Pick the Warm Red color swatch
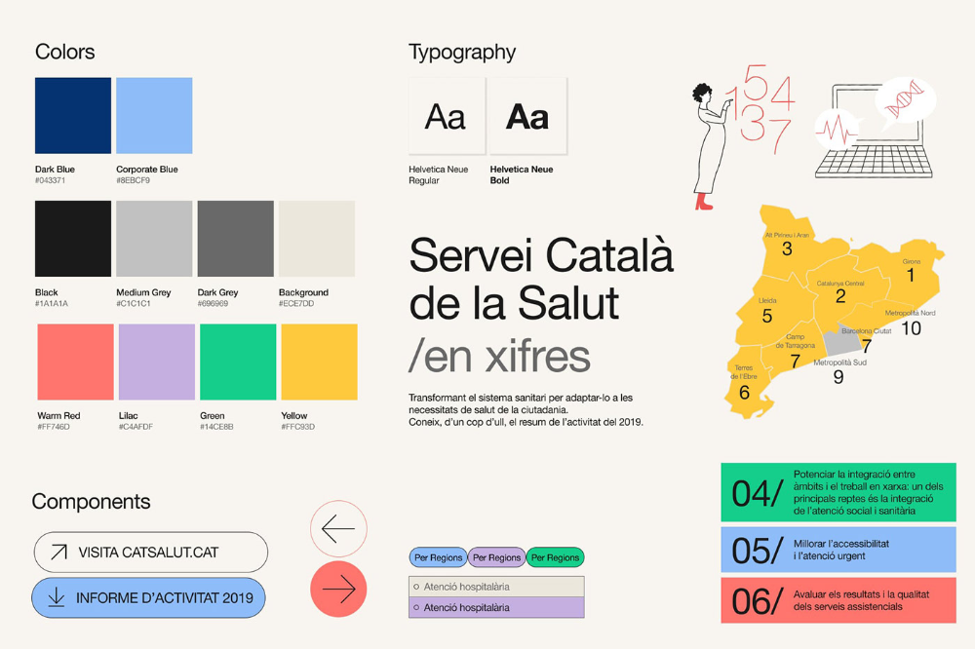This screenshot has height=649, width=975. tap(75, 363)
